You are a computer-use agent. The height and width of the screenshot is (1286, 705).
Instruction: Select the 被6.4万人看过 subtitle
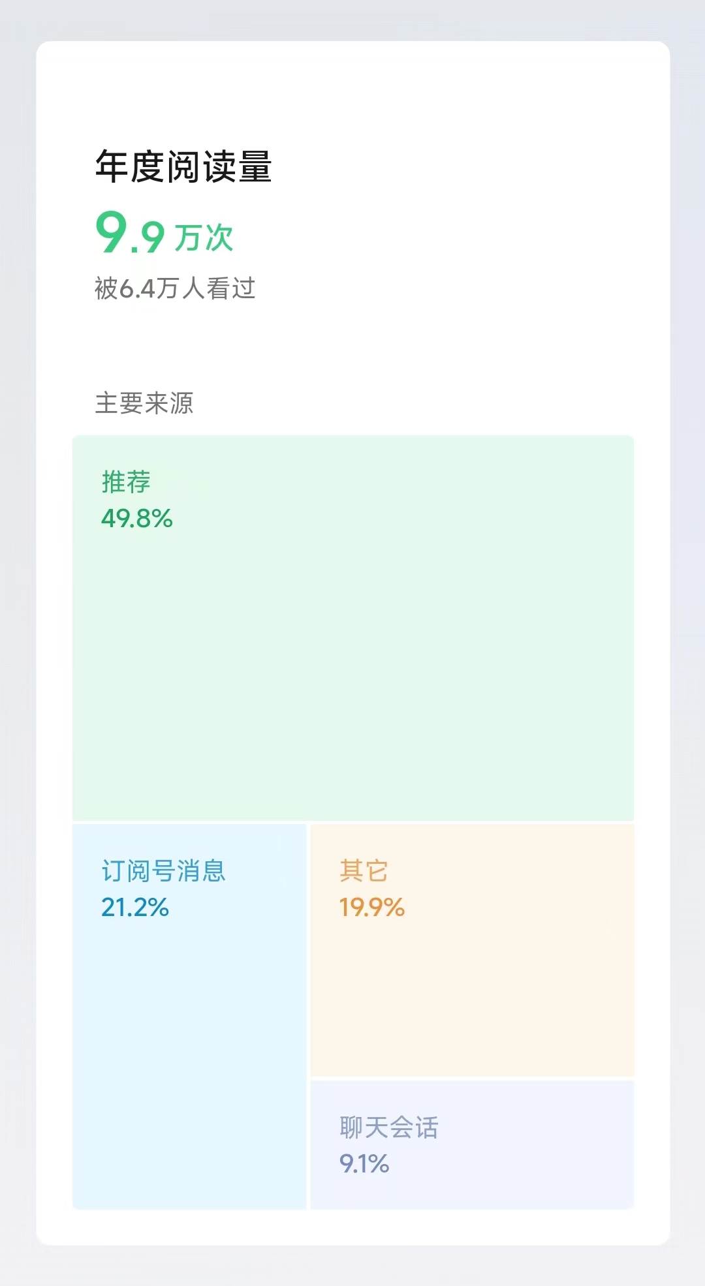(x=175, y=288)
